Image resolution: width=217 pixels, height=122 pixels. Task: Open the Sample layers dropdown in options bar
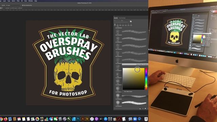point(14,5)
